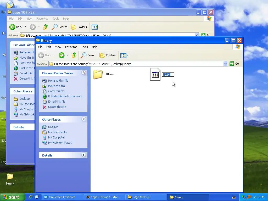Expand the address dropdown in Binary window
This screenshot has height=201, width=268.
pyautogui.click(x=225, y=64)
